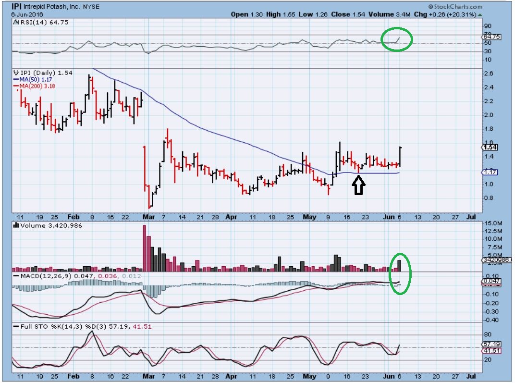Click the Close 1.54 value in the header
The height and width of the screenshot is (383, 515).
pos(348,14)
